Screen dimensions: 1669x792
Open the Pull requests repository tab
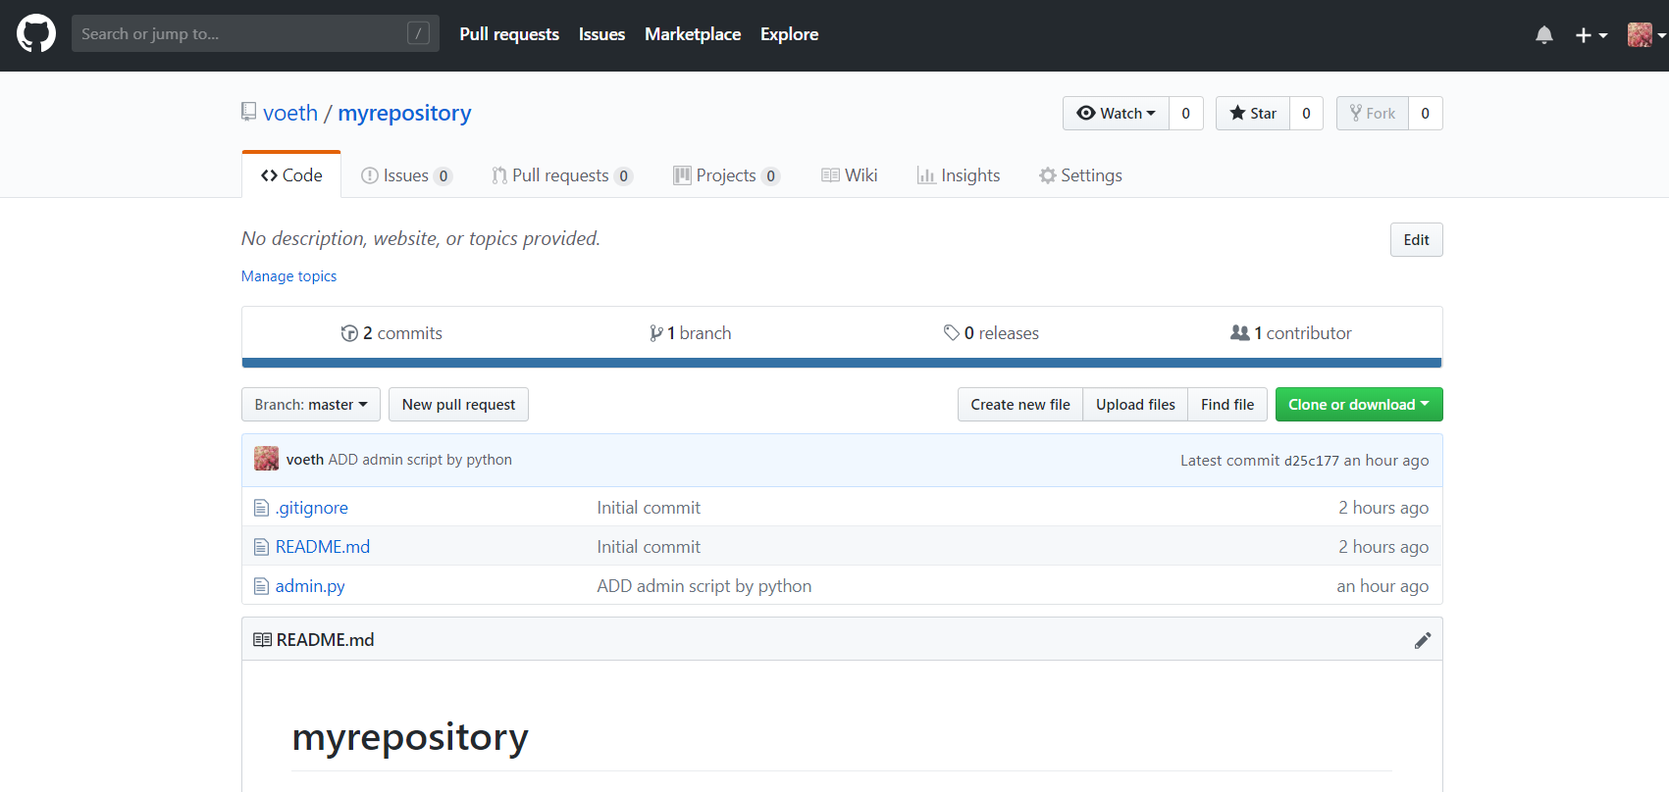pos(562,175)
